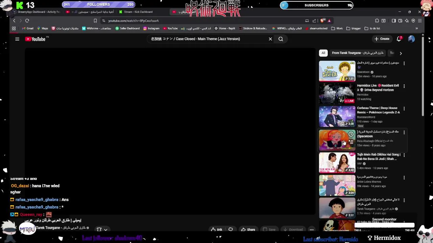The height and width of the screenshot is (243, 433).
Task: Open the 2:32 Tarek Tourgane suggested video
Action: [337, 208]
